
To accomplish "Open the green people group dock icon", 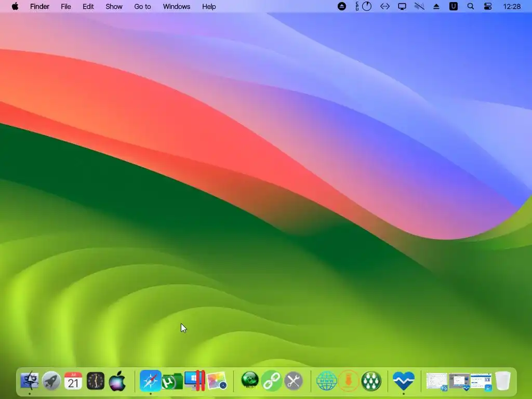I will coord(371,380).
